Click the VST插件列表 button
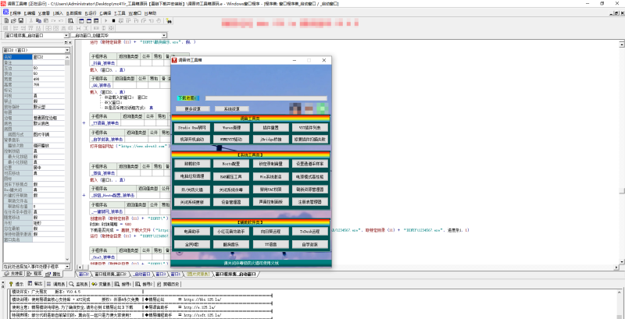 pyautogui.click(x=310, y=128)
